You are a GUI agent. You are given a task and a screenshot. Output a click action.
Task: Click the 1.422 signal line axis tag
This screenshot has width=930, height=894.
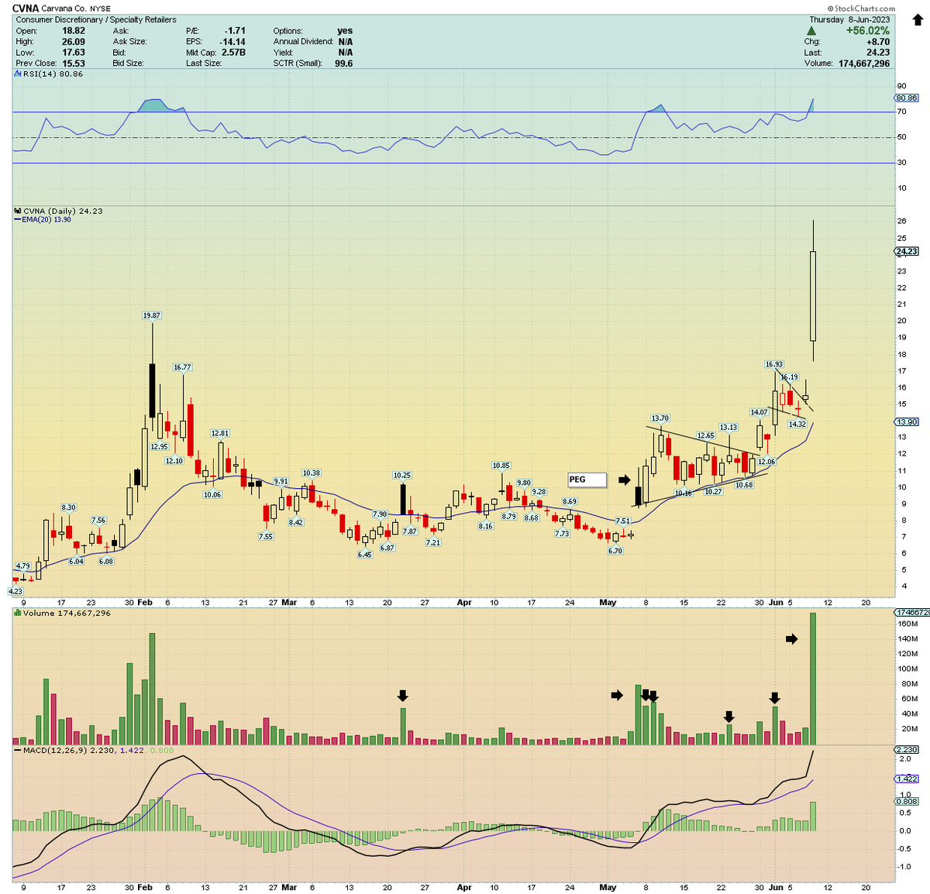(x=907, y=779)
